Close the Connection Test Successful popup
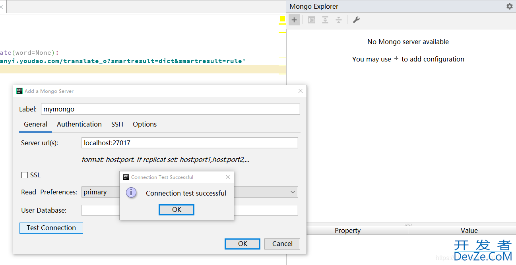The image size is (516, 265). pos(228,177)
